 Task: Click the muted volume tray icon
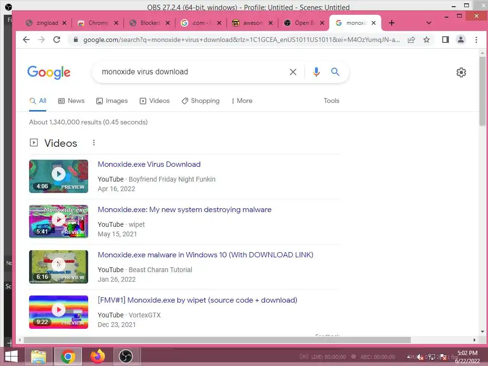[x=420, y=357]
